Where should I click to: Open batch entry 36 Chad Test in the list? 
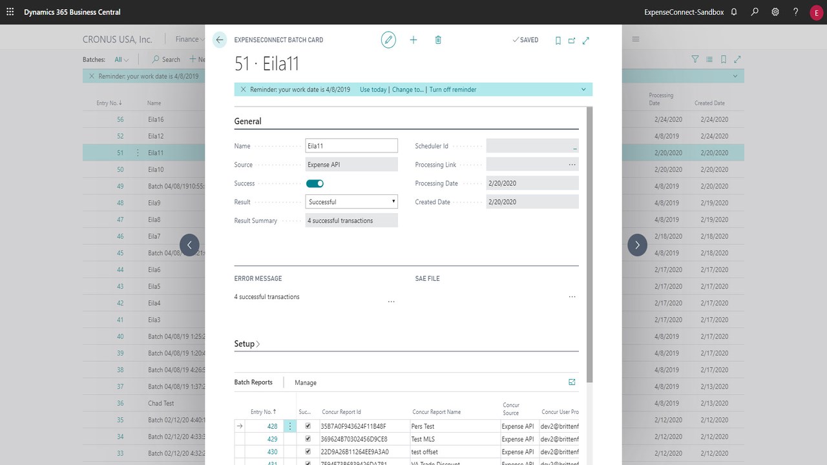(120, 404)
